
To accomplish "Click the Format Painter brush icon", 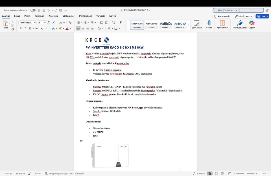I will [13, 29].
